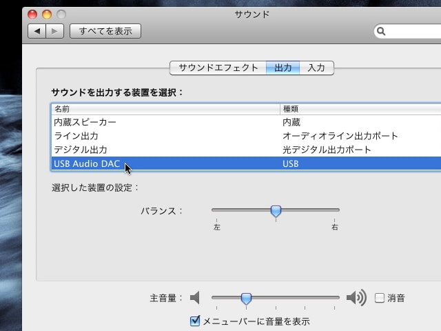Click the 主音量 volume slider thumb

click(x=247, y=299)
